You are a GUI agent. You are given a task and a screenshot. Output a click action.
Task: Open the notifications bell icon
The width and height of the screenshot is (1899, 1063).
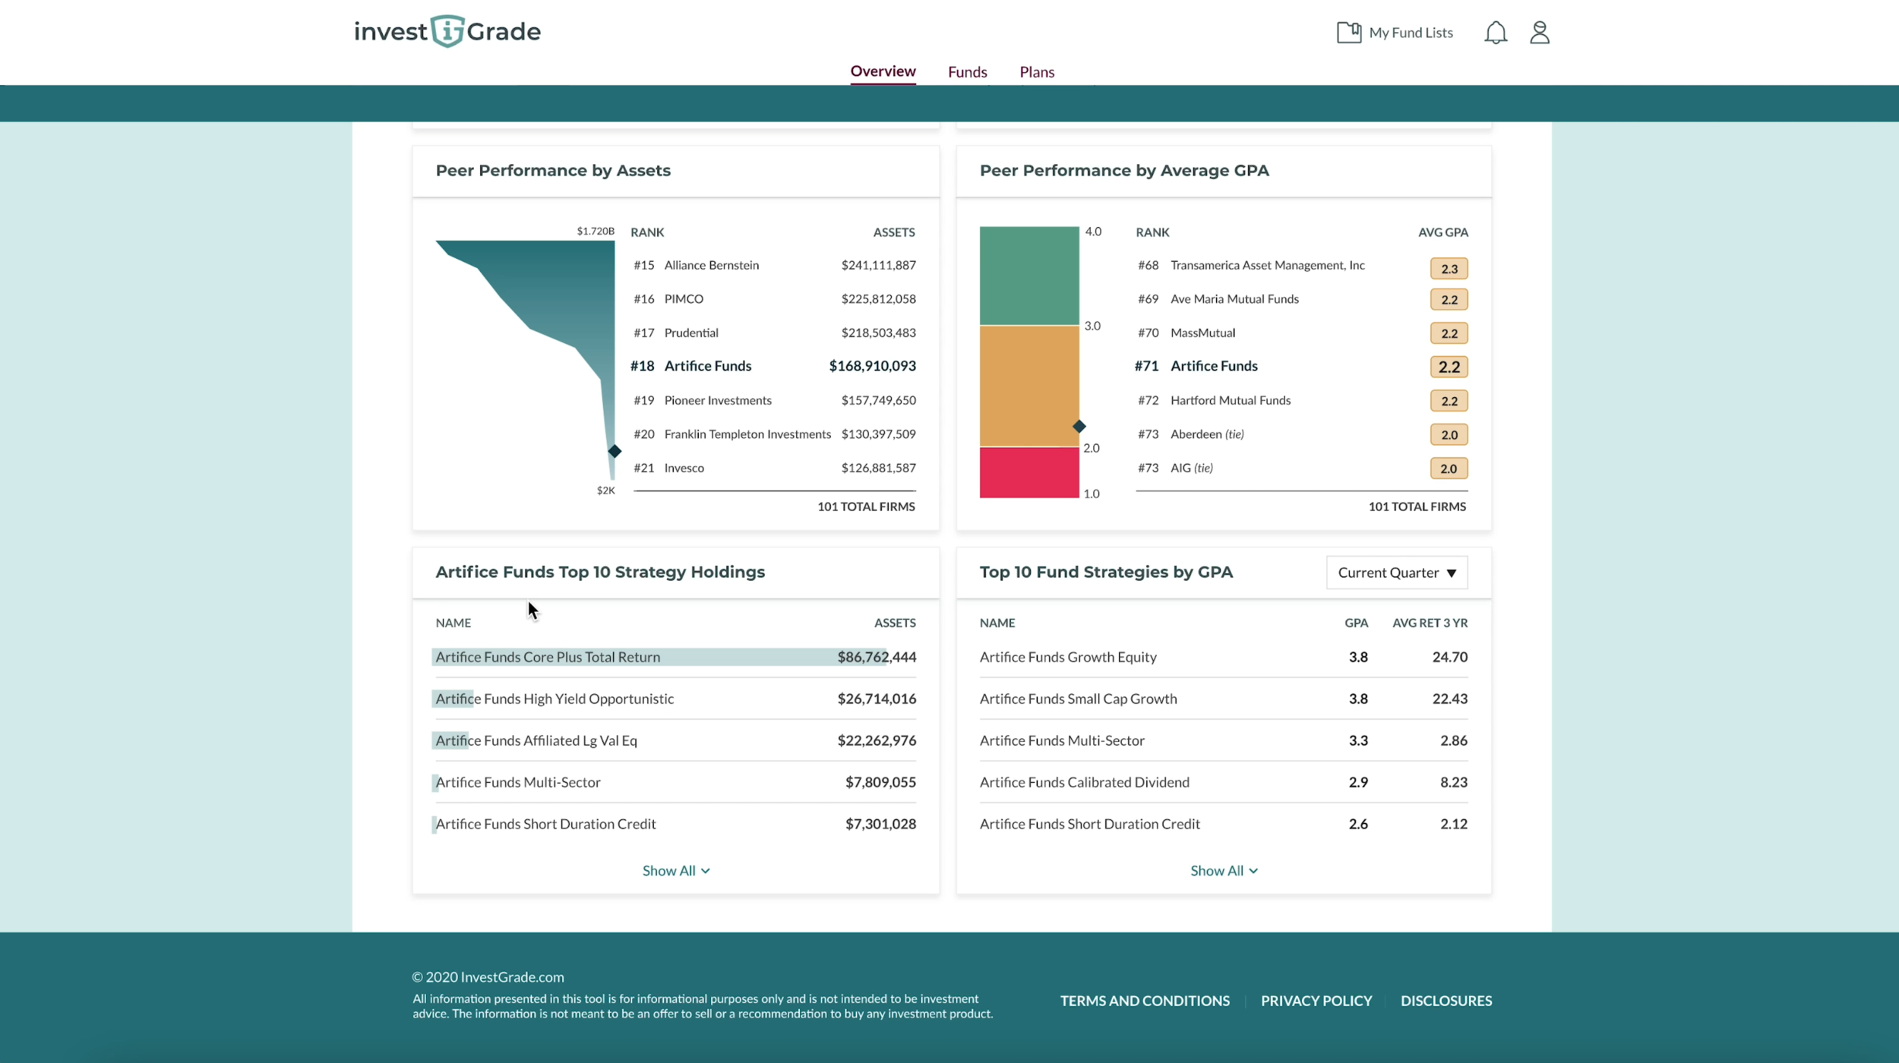[x=1495, y=32]
